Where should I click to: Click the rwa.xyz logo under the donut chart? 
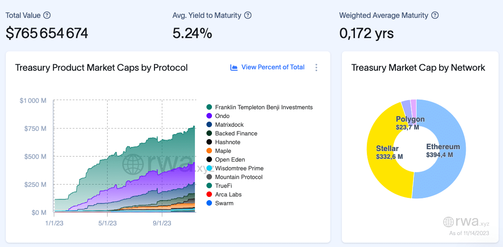[466, 222]
